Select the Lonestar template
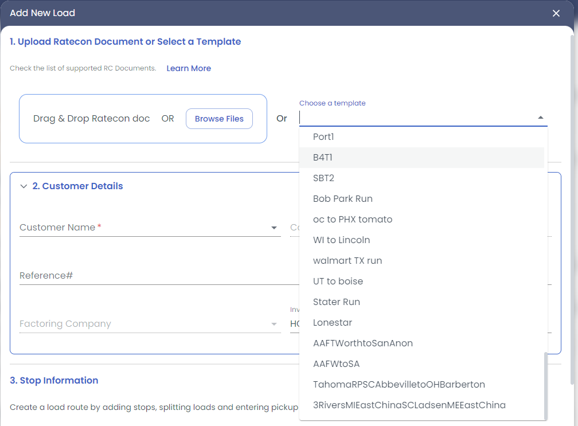Image resolution: width=578 pixels, height=426 pixels. coord(332,322)
